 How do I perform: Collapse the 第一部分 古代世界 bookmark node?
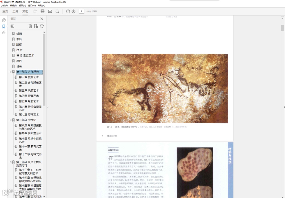point(11,72)
